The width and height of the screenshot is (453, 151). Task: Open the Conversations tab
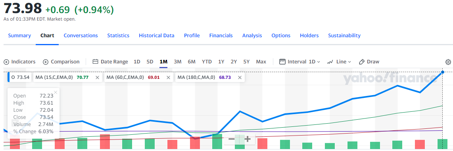[81, 36]
